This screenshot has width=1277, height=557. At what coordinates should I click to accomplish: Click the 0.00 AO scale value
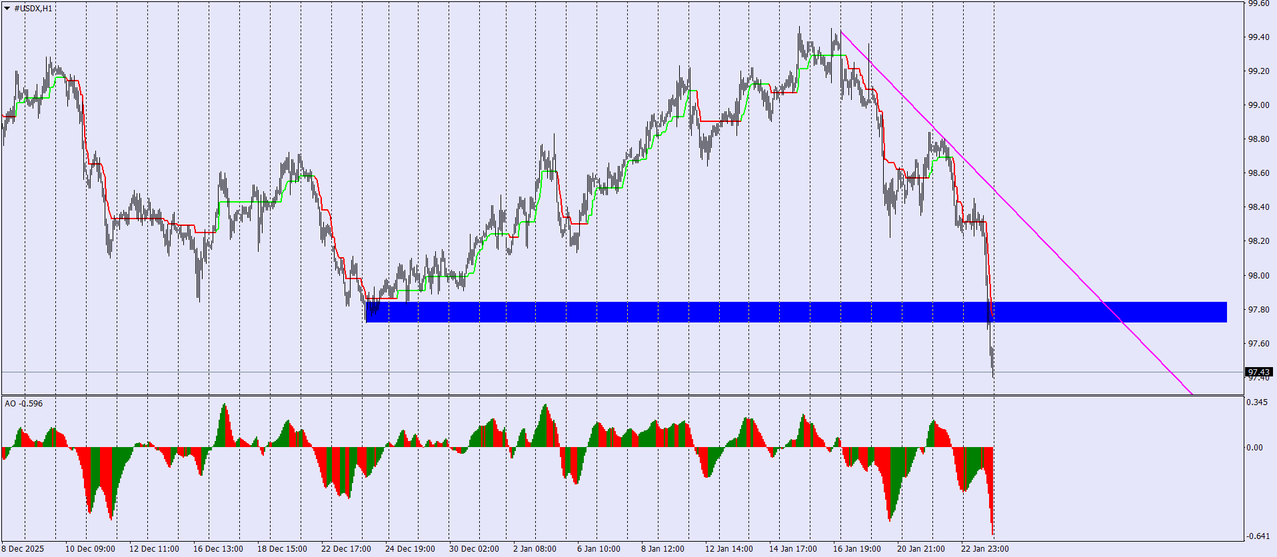click(x=1254, y=447)
